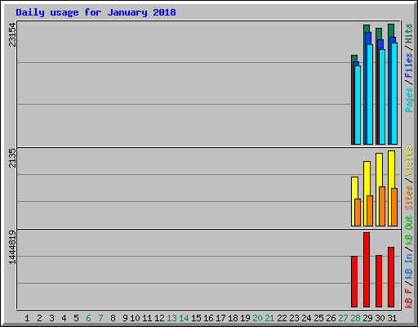The height and width of the screenshot is (327, 418).
Task: Click the orange Sites bar for day 29
Action: click(370, 211)
